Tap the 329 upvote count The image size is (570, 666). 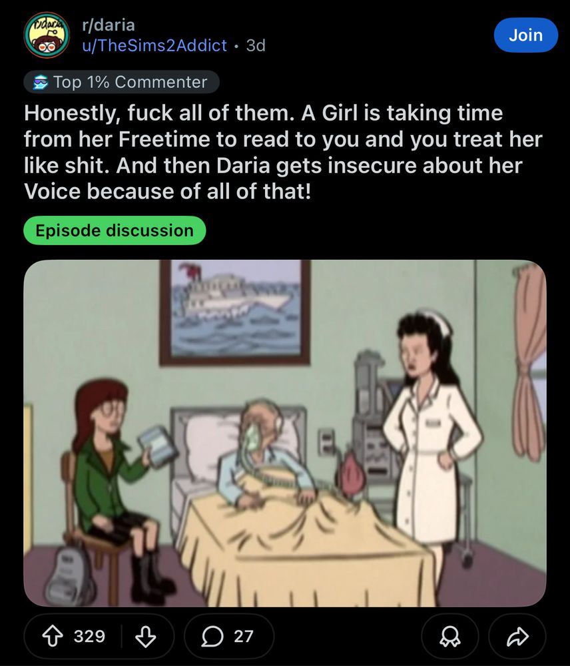pyautogui.click(x=89, y=636)
